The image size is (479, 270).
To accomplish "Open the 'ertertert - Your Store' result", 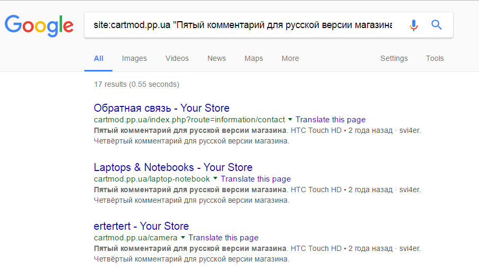I will [x=141, y=226].
